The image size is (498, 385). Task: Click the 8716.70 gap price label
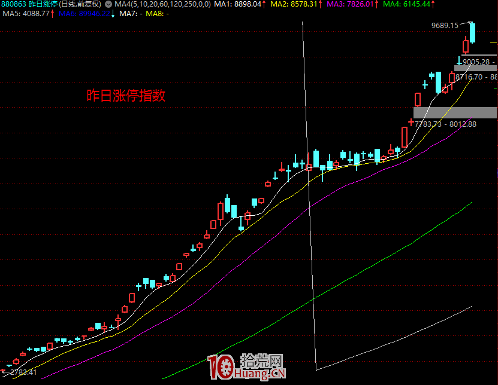[x=469, y=77]
